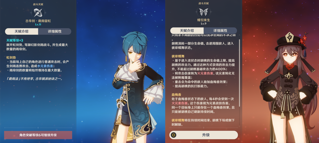Click the emblem on Hu Tao's hat
319x143 pixels.
(x=289, y=37)
